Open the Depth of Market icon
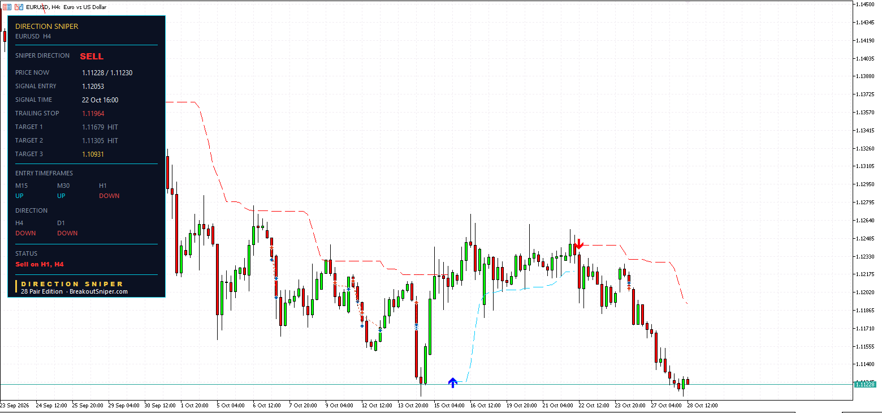 pyautogui.click(x=7, y=7)
